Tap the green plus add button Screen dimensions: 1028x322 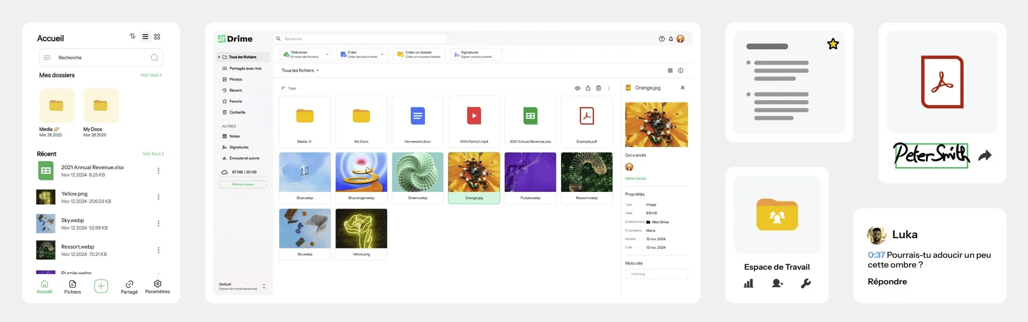pos(101,286)
